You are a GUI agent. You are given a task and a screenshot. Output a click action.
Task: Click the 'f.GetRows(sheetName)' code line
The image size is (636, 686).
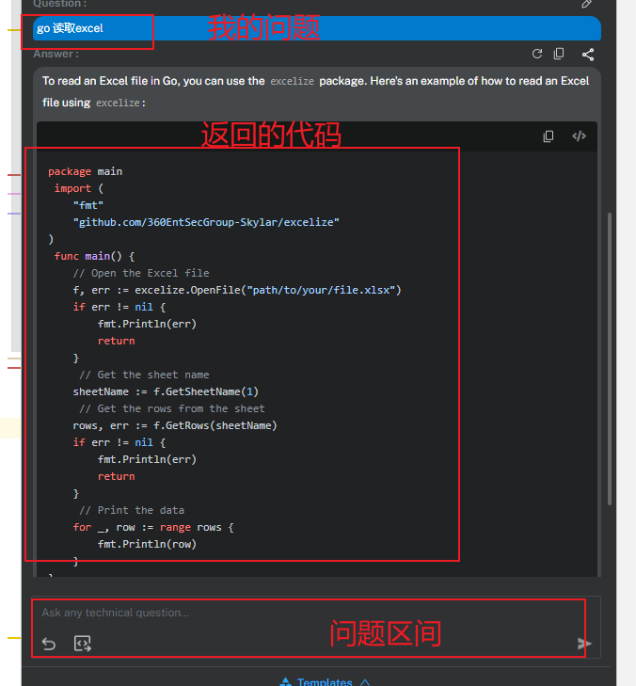tap(175, 425)
